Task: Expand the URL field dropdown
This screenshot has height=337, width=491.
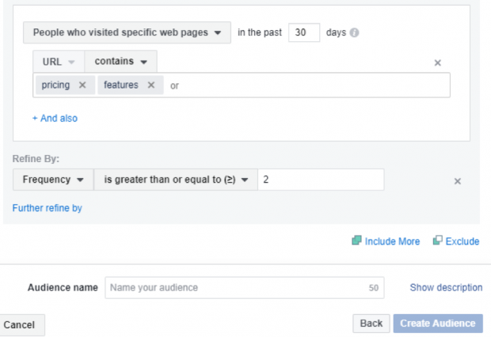Action: [x=59, y=61]
